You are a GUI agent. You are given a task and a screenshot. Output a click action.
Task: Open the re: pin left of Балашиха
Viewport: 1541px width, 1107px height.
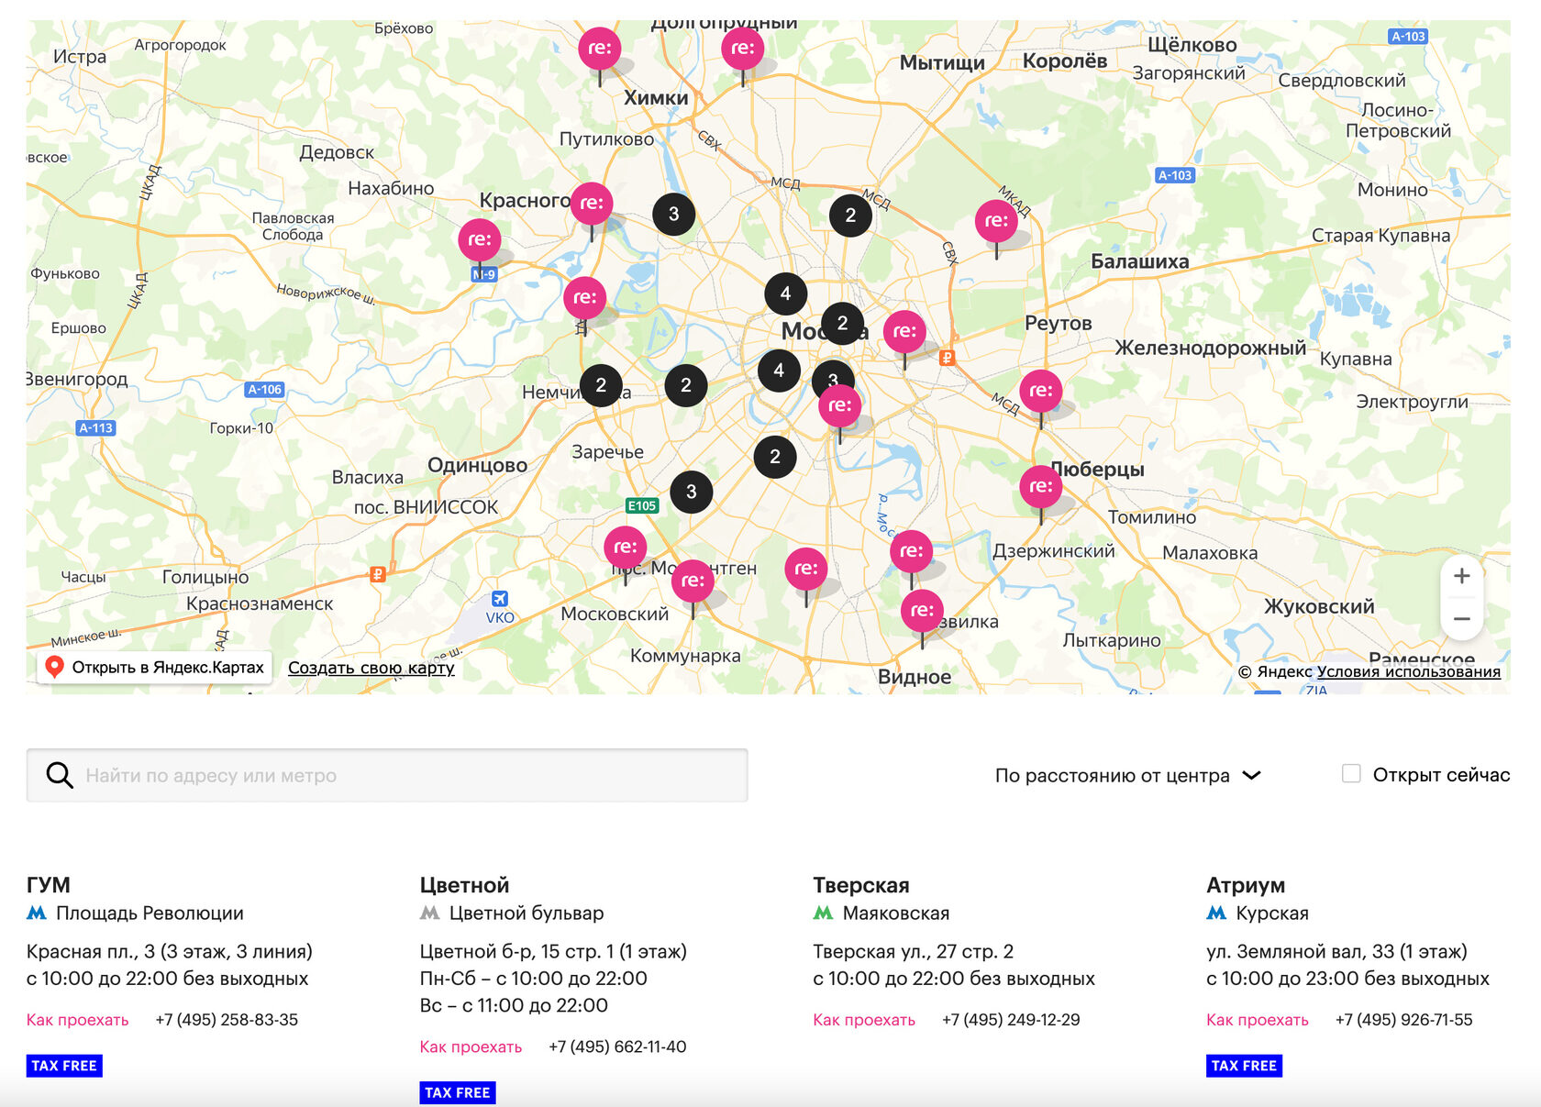tap(997, 221)
